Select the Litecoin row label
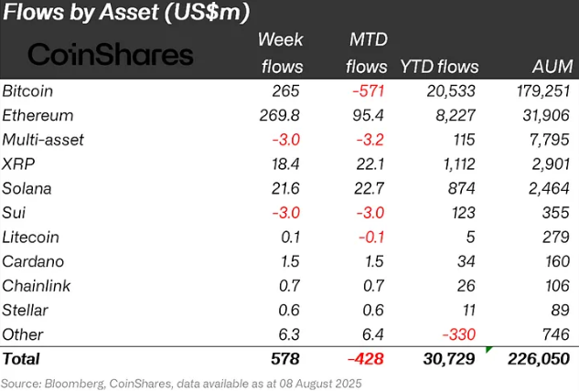 [31, 237]
